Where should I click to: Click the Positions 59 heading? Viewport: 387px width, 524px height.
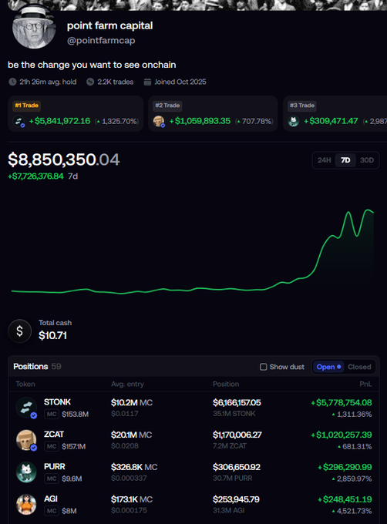click(x=37, y=367)
